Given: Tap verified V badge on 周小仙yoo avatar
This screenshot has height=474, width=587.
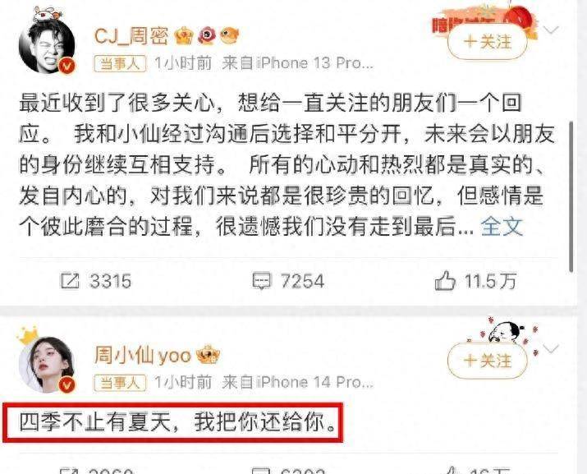Looking at the screenshot, I should pos(66,384).
